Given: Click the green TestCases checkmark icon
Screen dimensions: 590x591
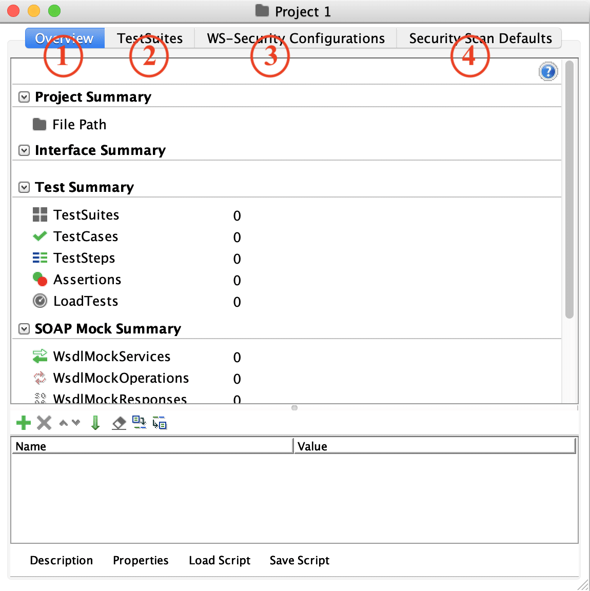Looking at the screenshot, I should [x=40, y=236].
